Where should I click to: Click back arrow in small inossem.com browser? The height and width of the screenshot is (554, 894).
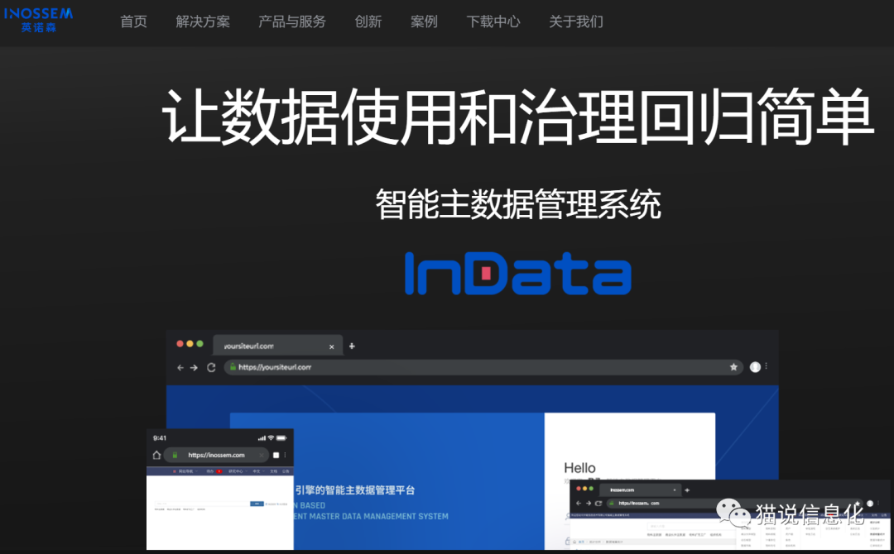[x=579, y=504]
